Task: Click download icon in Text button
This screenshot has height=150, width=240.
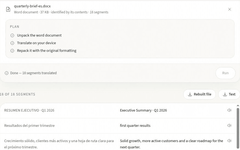Action: click(x=225, y=94)
